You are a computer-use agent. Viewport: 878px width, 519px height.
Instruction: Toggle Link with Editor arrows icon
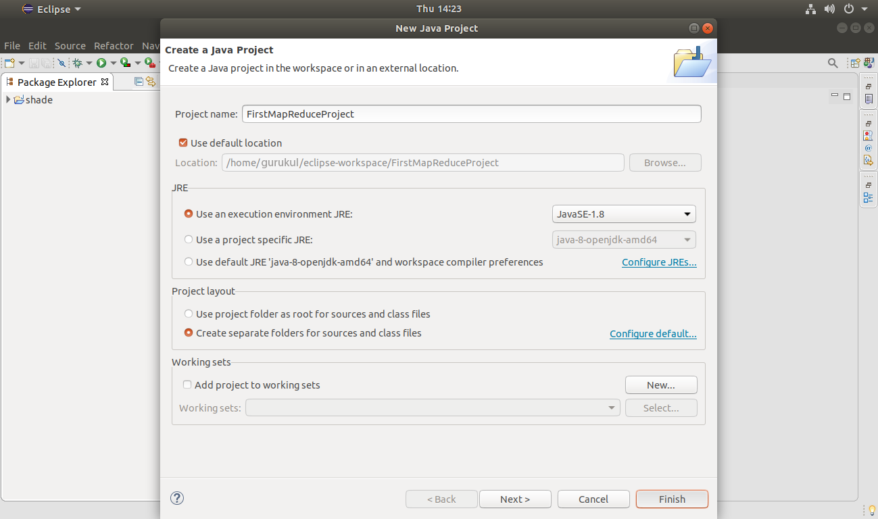[151, 82]
